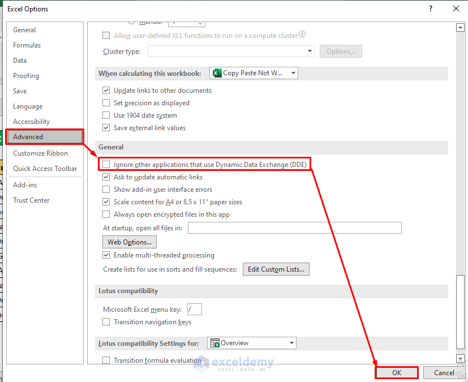This screenshot has height=382, width=468.
Task: Disable Ask to update automatic links
Action: click(x=106, y=177)
